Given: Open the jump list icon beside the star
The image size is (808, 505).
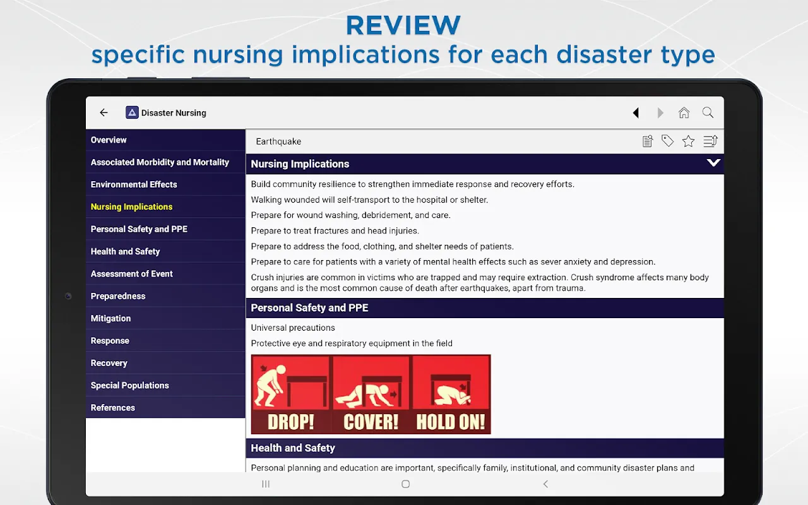Looking at the screenshot, I should click(x=710, y=141).
